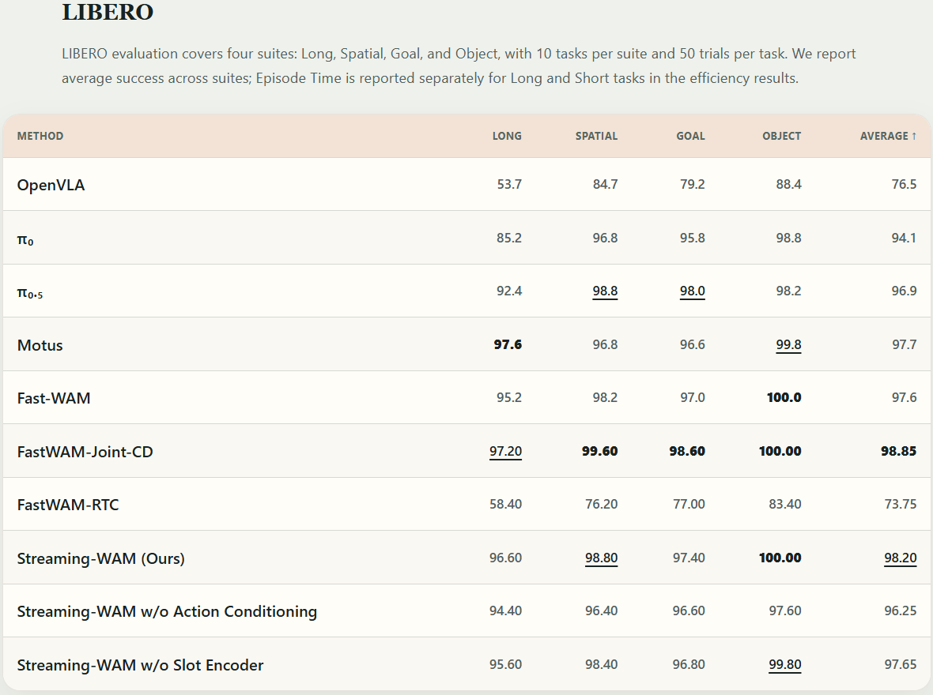Screen dimensions: 933x695
Task: Select Streaming-WAM w/o Slot Encoder row name
Action: pyautogui.click(x=140, y=665)
